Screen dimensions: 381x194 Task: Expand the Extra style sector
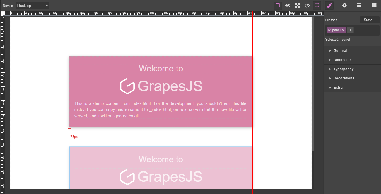click(352, 88)
